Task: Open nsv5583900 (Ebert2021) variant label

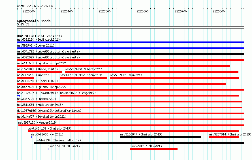Action: coord(84,69)
